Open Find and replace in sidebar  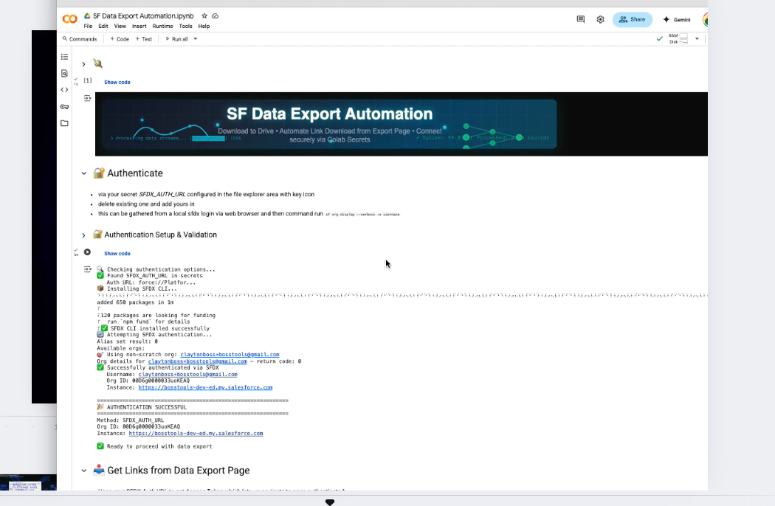pyautogui.click(x=64, y=74)
